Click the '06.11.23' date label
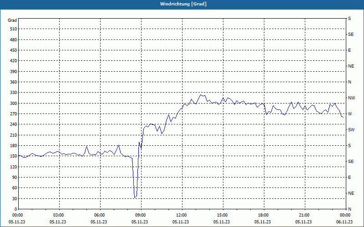 [x=344, y=222]
